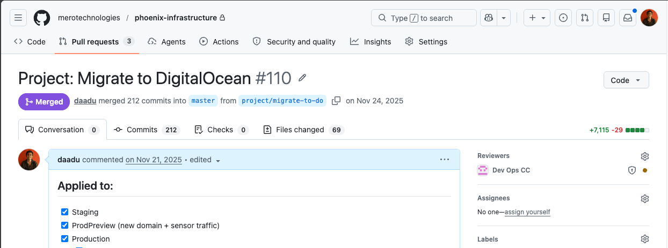Click Dev Ops CC team avatar
The image size is (668, 248).
click(483, 170)
